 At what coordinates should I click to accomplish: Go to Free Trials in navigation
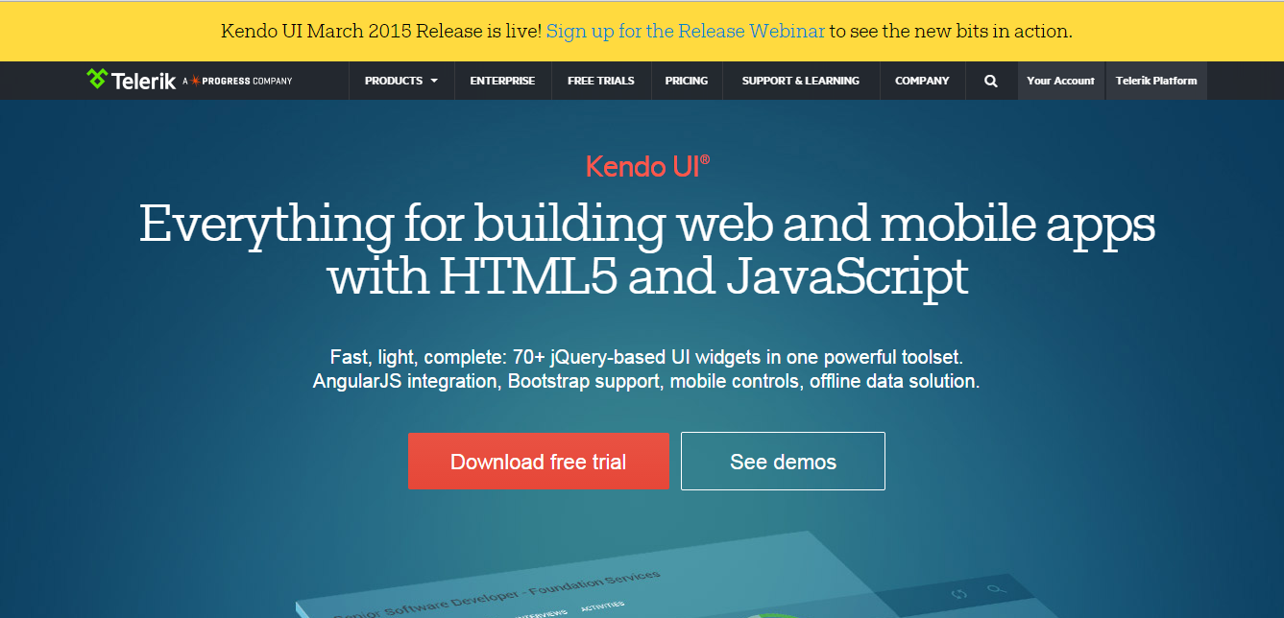(x=601, y=81)
